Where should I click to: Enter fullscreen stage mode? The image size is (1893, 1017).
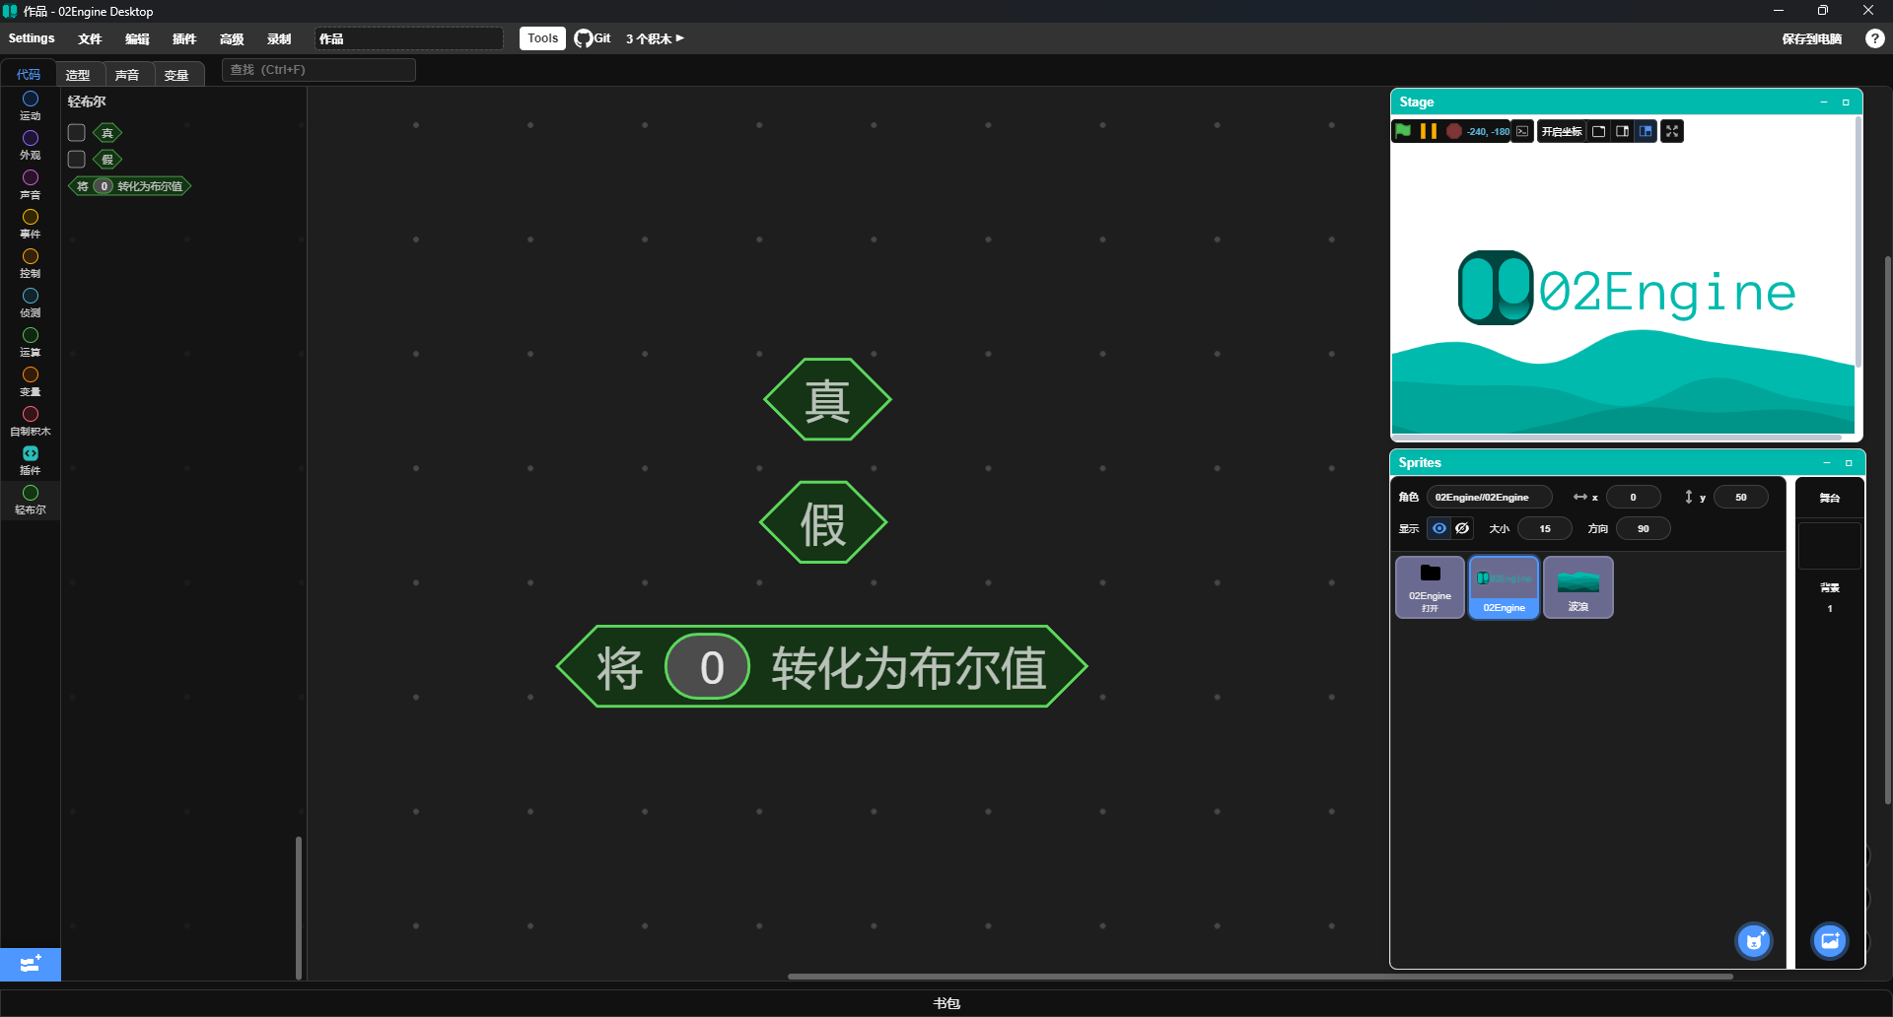point(1672,131)
